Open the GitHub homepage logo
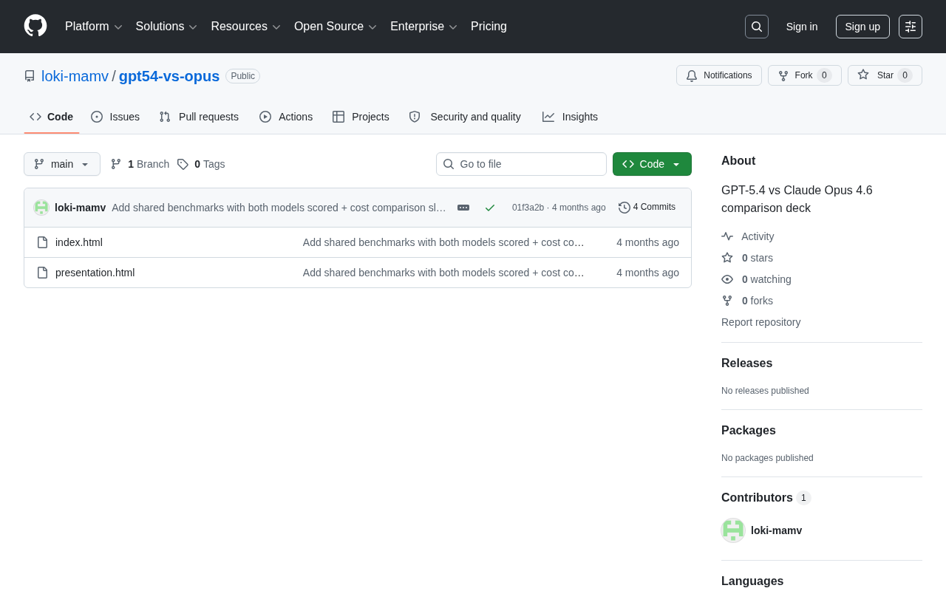This screenshot has height=591, width=946. (35, 26)
